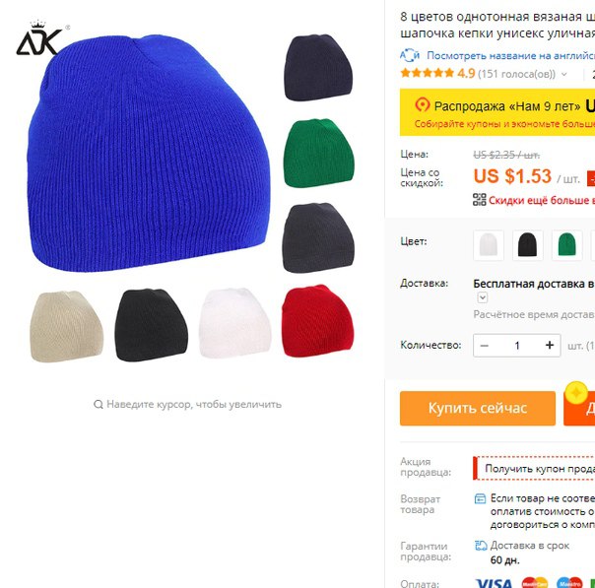This screenshot has width=595, height=588.
Task: Click the on-time delivery truck icon
Action: pyautogui.click(x=481, y=546)
